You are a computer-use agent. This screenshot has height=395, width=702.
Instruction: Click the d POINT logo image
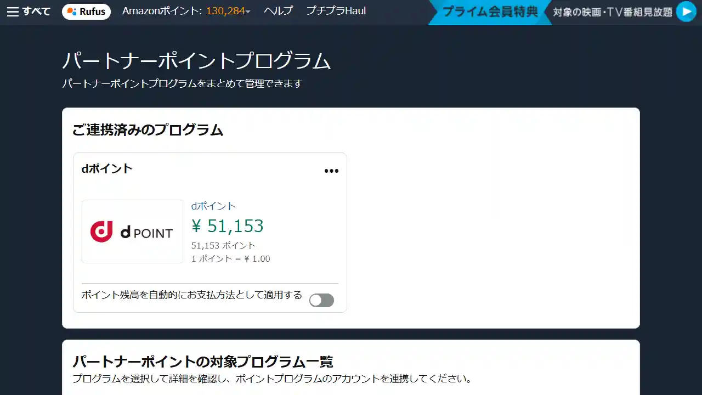click(133, 232)
